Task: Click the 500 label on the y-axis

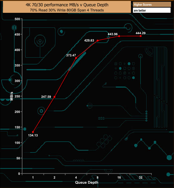Action: [17, 19]
